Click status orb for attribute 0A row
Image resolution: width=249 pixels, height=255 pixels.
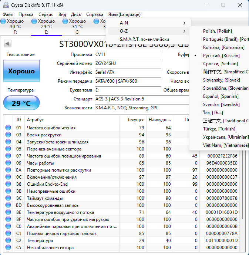pos(8,170)
